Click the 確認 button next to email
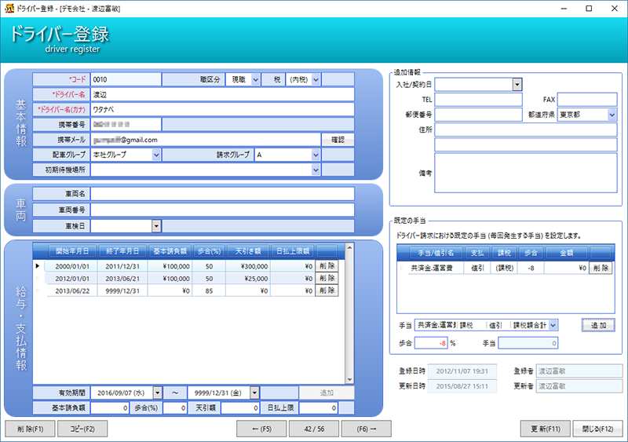Viewport: 628px width, 442px height. click(338, 140)
